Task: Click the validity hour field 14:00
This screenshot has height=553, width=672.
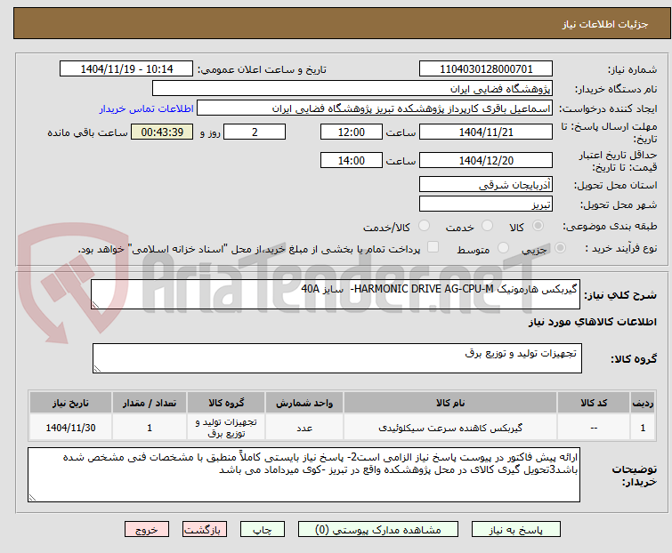Action: point(351,160)
